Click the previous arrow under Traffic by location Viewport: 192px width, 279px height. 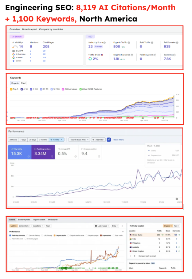[x=131, y=256]
